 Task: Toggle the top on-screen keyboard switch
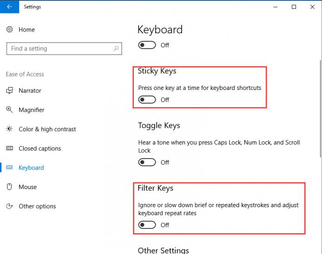click(x=147, y=45)
